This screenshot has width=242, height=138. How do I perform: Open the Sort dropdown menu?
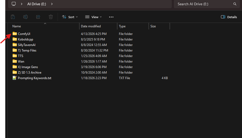70,17
